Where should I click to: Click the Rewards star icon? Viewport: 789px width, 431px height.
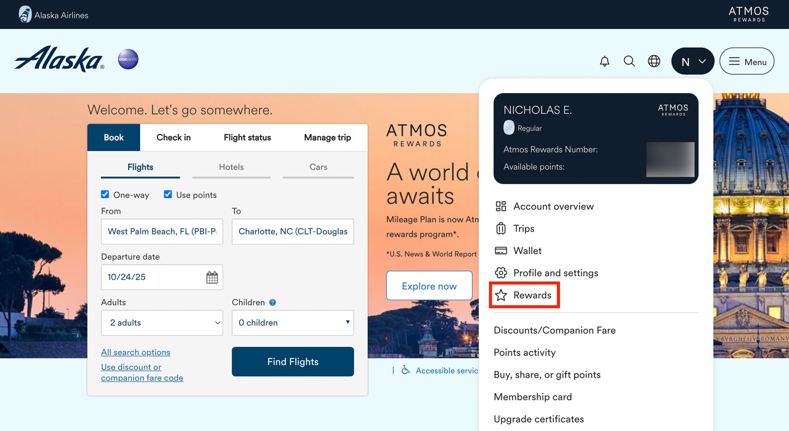pyautogui.click(x=501, y=295)
